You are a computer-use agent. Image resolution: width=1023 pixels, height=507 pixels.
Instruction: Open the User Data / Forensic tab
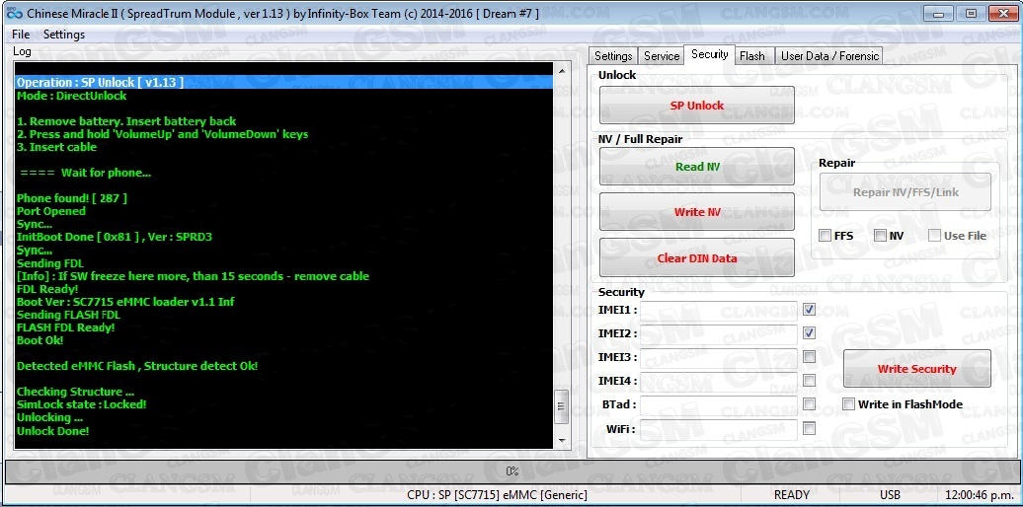pyautogui.click(x=829, y=56)
